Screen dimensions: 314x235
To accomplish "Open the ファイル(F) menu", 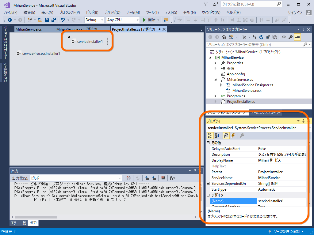I will click(10, 12).
